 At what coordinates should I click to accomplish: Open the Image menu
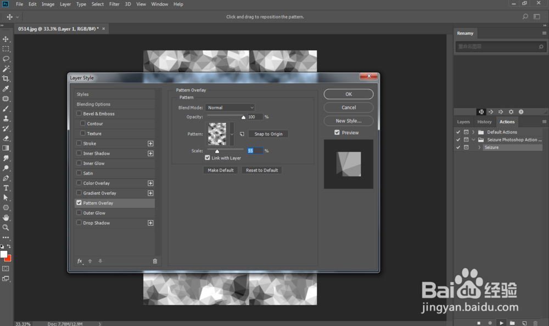click(x=48, y=4)
